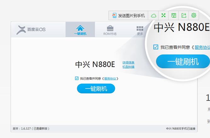Click the green share export icon

tap(184, 15)
